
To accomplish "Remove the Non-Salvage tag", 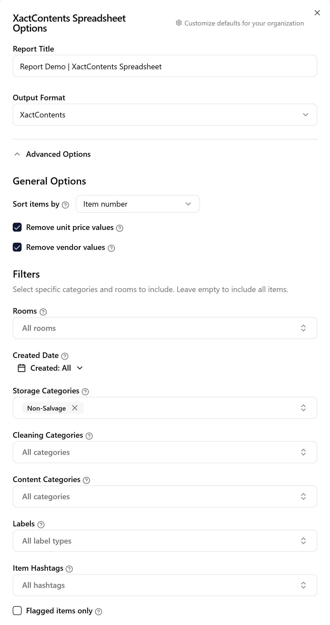I will pos(75,408).
